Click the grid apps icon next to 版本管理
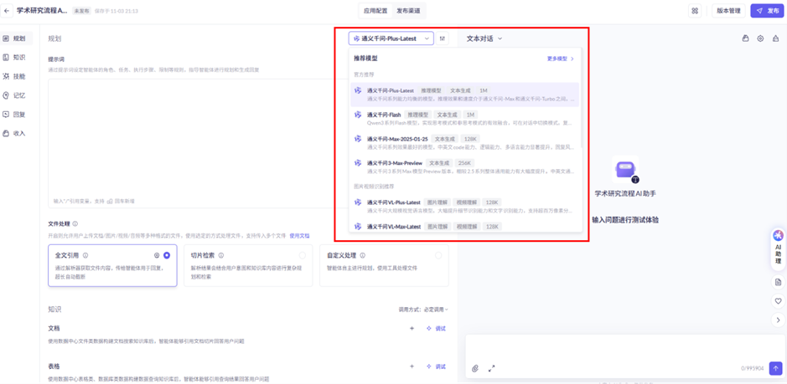Screen dimensions: 787x384 695,11
